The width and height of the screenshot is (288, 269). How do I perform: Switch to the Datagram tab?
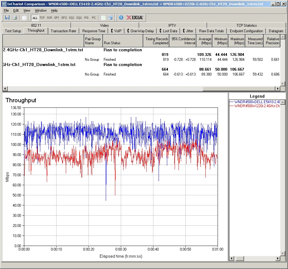pyautogui.click(x=276, y=31)
